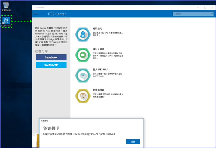The image size is (216, 148).
Task: Click the back arrow in header
Action: pos(44,14)
